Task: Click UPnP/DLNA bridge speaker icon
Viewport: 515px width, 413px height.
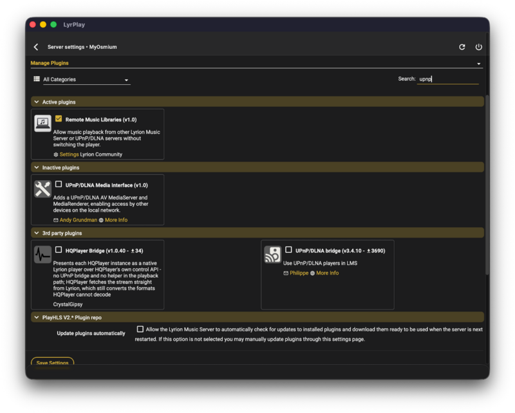Action: [x=272, y=255]
